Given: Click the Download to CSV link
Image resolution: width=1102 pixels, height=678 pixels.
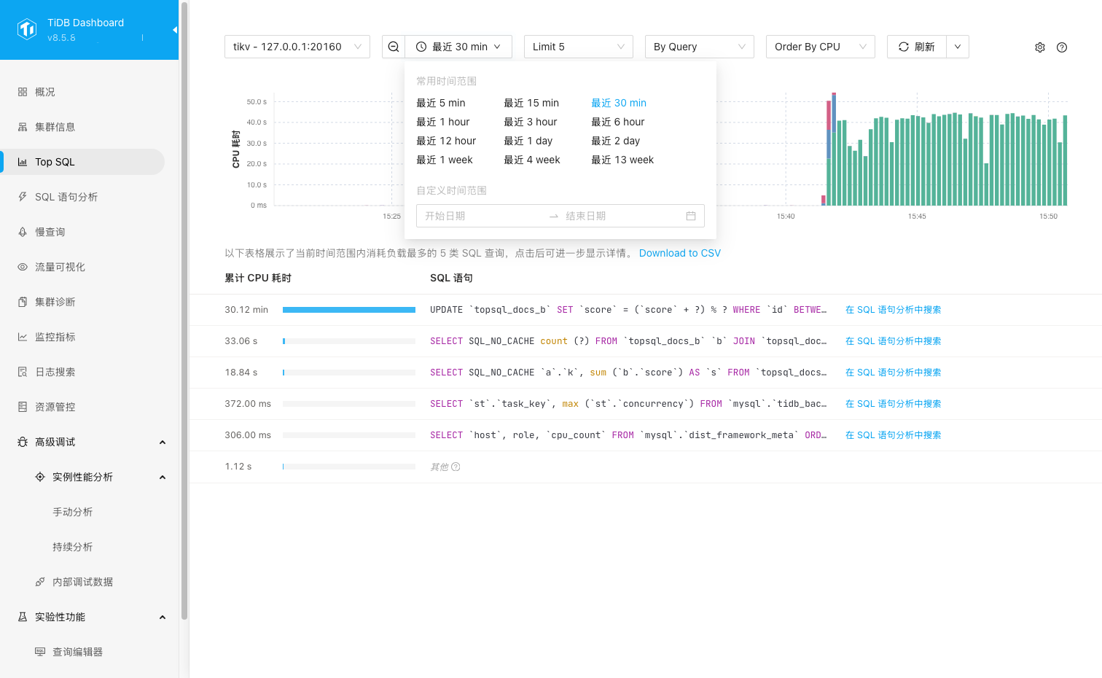Looking at the screenshot, I should pos(679,253).
